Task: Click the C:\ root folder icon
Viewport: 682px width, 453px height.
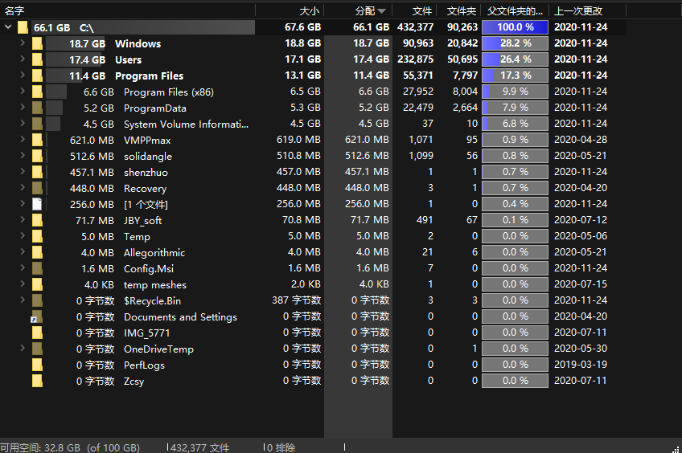Action: 23,27
